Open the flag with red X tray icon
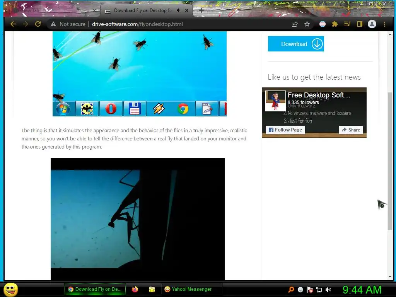Screen dimensions: 396x297 point(310,290)
